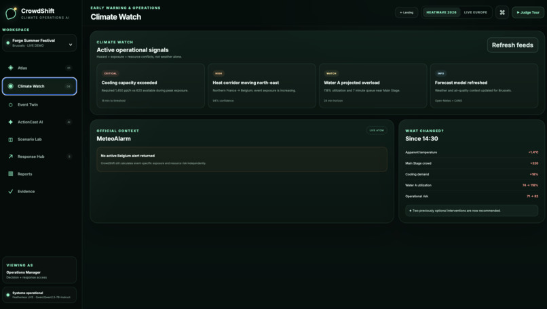The width and height of the screenshot is (547, 309).
Task: Open the Heat corridor moving north-east card
Action: (262, 85)
